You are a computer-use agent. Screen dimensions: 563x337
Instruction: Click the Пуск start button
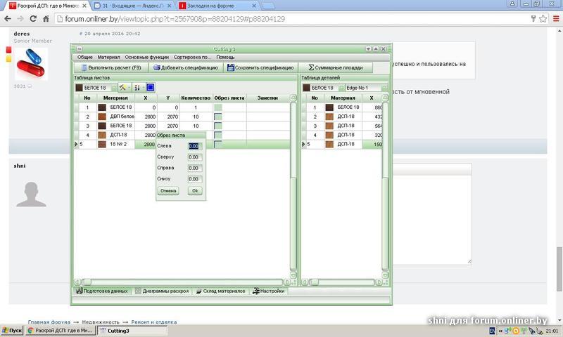(x=12, y=330)
